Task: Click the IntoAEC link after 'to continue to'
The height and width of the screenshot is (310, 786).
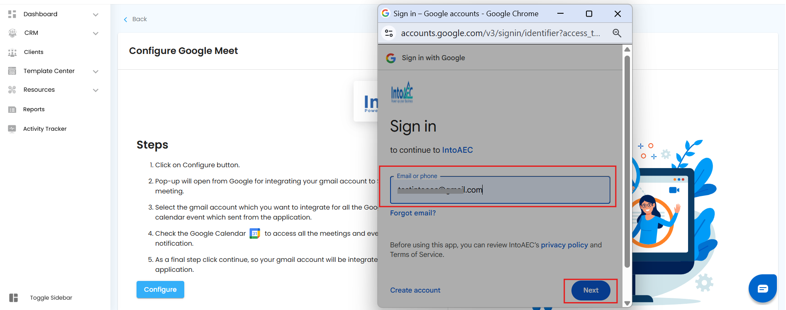Action: [457, 150]
